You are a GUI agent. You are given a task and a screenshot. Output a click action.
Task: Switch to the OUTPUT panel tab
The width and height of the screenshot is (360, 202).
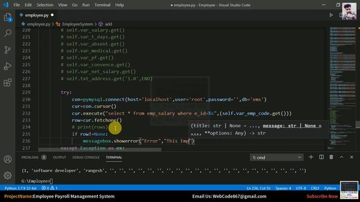pyautogui.click(x=60, y=157)
